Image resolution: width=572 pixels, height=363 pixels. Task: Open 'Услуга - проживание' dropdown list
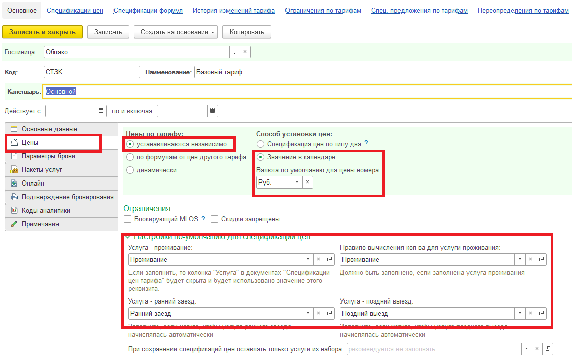point(308,259)
